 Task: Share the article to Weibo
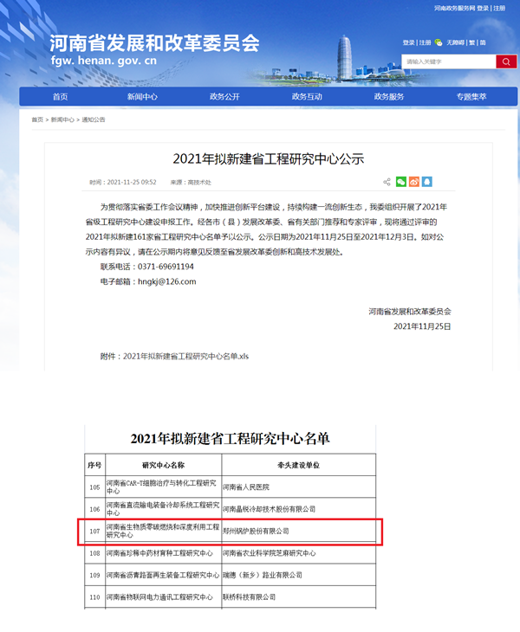click(x=413, y=182)
